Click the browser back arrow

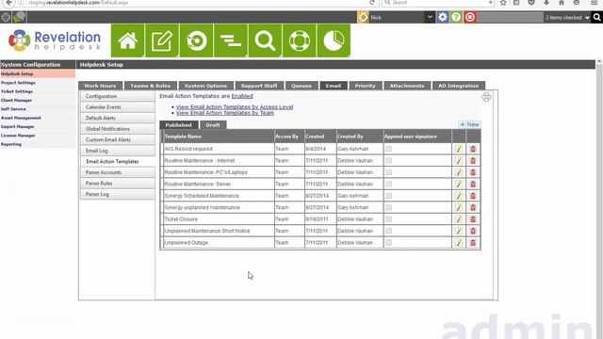click(x=8, y=3)
